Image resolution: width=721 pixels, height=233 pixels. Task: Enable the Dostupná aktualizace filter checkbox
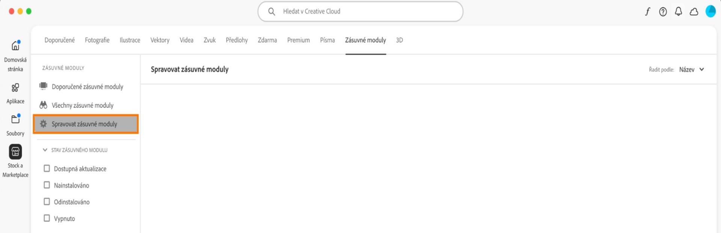coord(47,168)
